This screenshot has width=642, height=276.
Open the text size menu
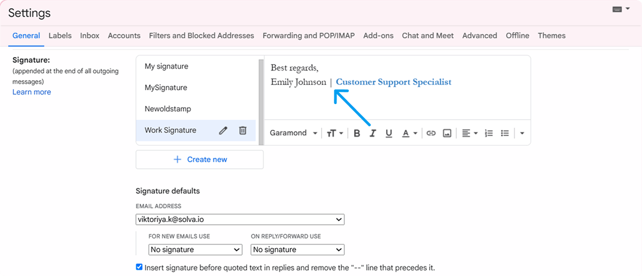click(335, 133)
